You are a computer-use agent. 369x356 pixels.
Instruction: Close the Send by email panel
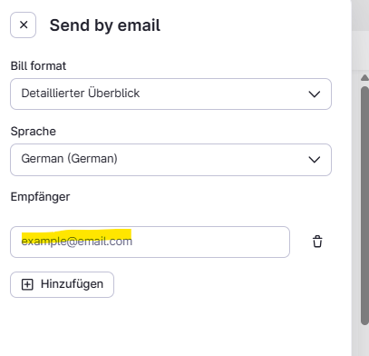click(x=24, y=25)
